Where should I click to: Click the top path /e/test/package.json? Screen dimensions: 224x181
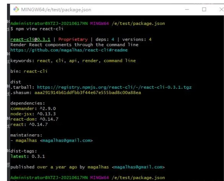pos(138,23)
